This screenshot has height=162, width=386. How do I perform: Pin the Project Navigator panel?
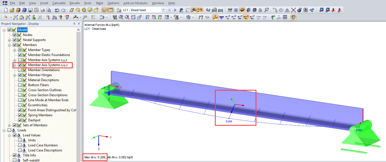74,24
